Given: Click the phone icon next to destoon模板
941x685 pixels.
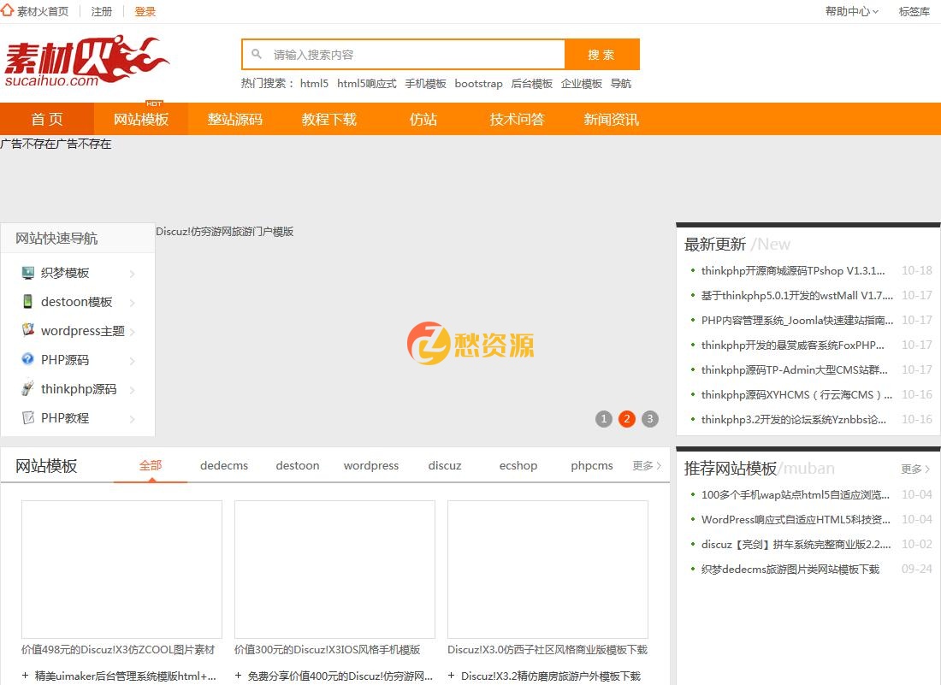Looking at the screenshot, I should [x=26, y=301].
